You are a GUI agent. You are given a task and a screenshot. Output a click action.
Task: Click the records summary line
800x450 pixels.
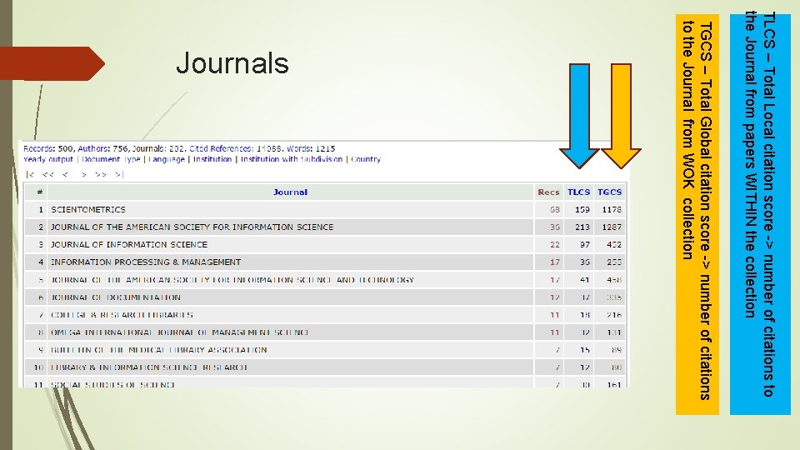pyautogui.click(x=179, y=148)
